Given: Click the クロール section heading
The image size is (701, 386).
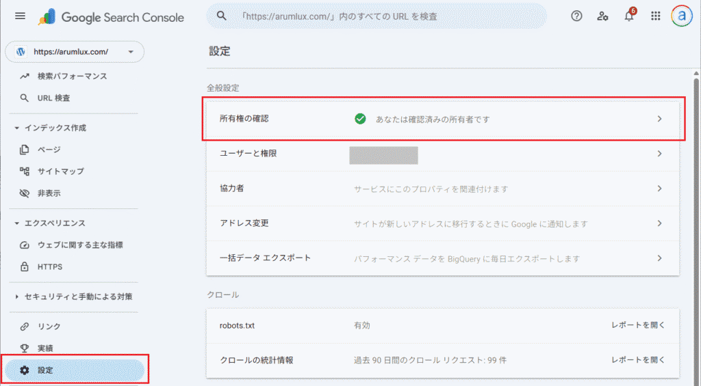Looking at the screenshot, I should pos(223,294).
